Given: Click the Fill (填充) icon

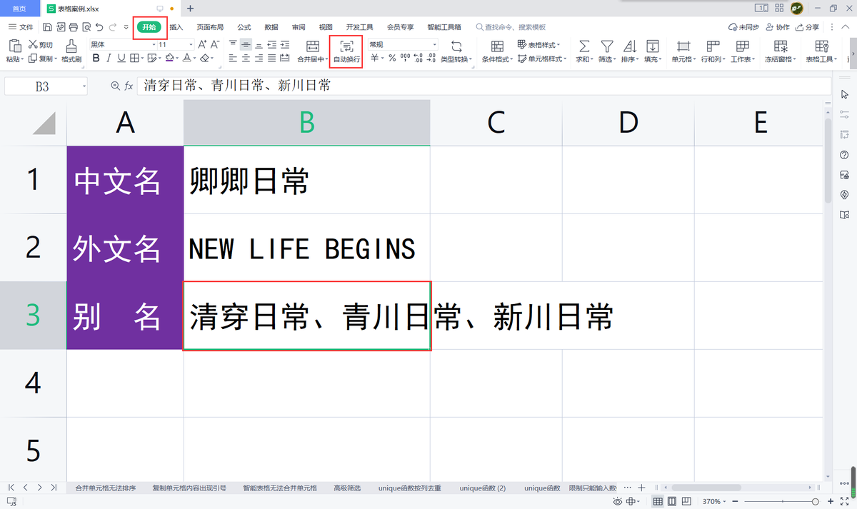Looking at the screenshot, I should 653,46.
